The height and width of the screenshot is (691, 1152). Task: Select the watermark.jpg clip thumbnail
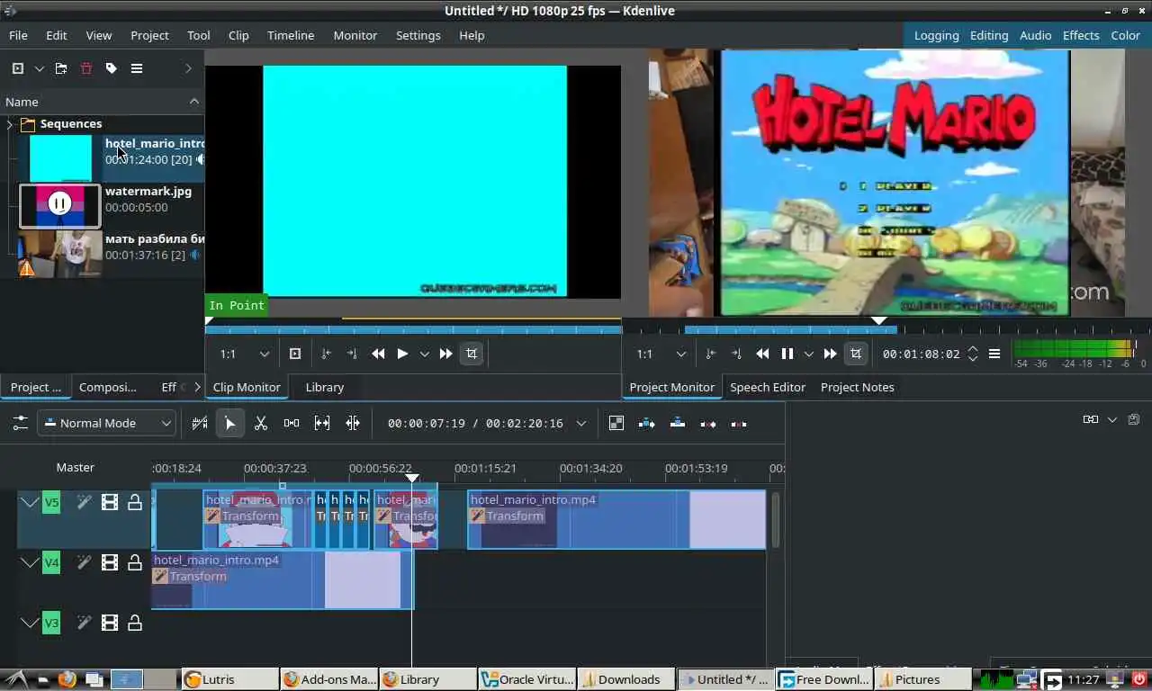60,206
